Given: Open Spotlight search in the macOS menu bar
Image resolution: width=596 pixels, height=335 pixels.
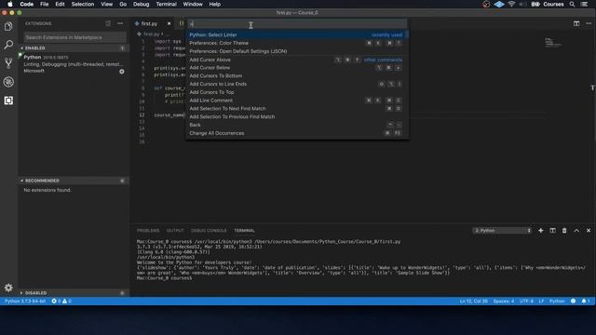Looking at the screenshot, I should (x=572, y=4).
